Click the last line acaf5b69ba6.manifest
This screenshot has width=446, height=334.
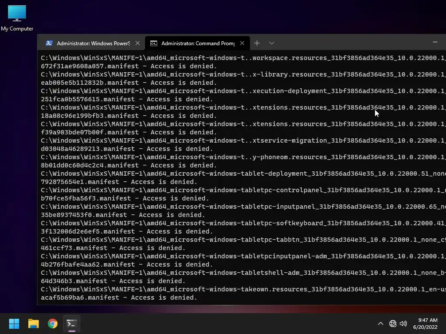coord(119,297)
